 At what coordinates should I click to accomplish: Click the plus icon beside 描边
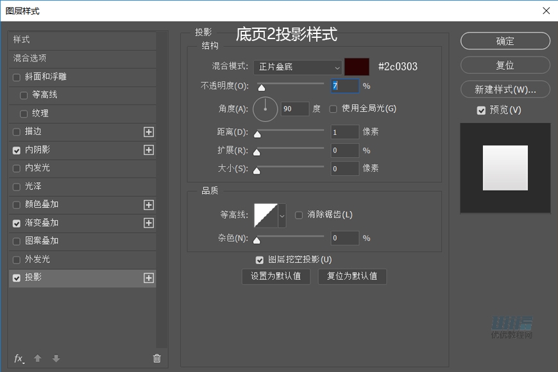[148, 131]
